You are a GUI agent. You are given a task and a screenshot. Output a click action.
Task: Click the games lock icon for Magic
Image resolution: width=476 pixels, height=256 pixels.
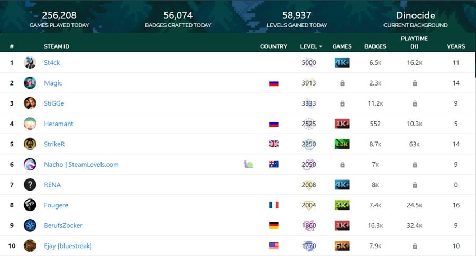point(342,83)
